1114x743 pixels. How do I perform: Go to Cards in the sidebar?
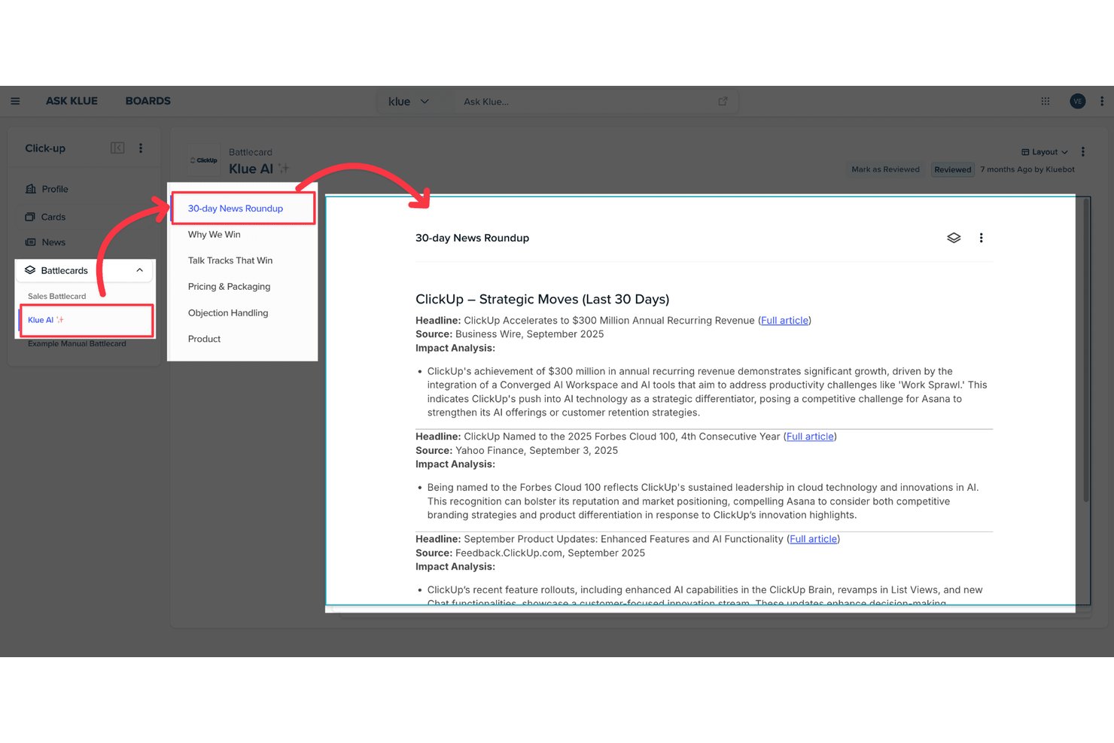53,217
